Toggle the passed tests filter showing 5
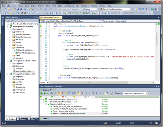 (52, 97)
